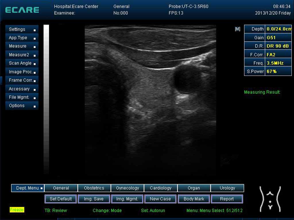Open the Body Mark selector
294x220 pixels.
point(194,199)
